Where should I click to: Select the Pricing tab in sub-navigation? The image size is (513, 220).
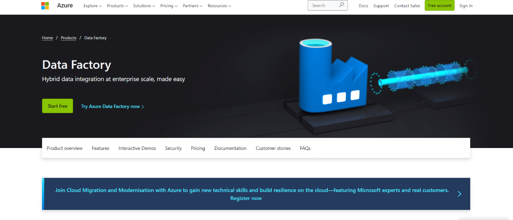click(198, 148)
